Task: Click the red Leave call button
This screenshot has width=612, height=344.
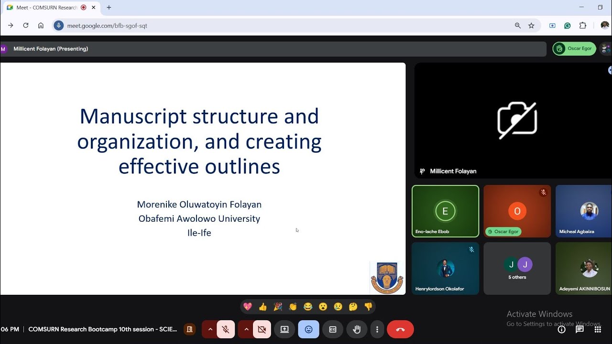Action: click(x=400, y=329)
